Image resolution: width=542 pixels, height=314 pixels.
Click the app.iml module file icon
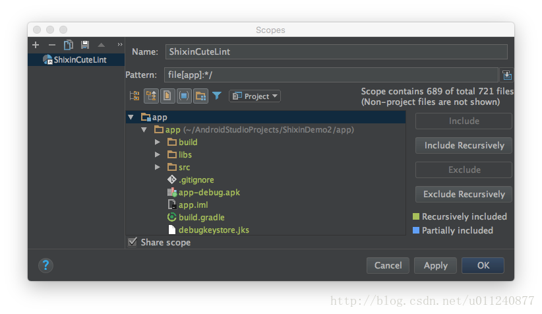point(172,204)
